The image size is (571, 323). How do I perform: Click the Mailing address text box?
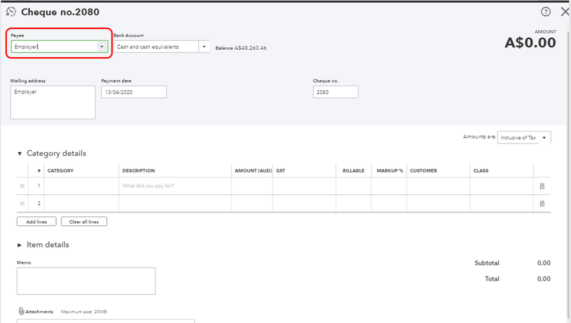pos(53,102)
